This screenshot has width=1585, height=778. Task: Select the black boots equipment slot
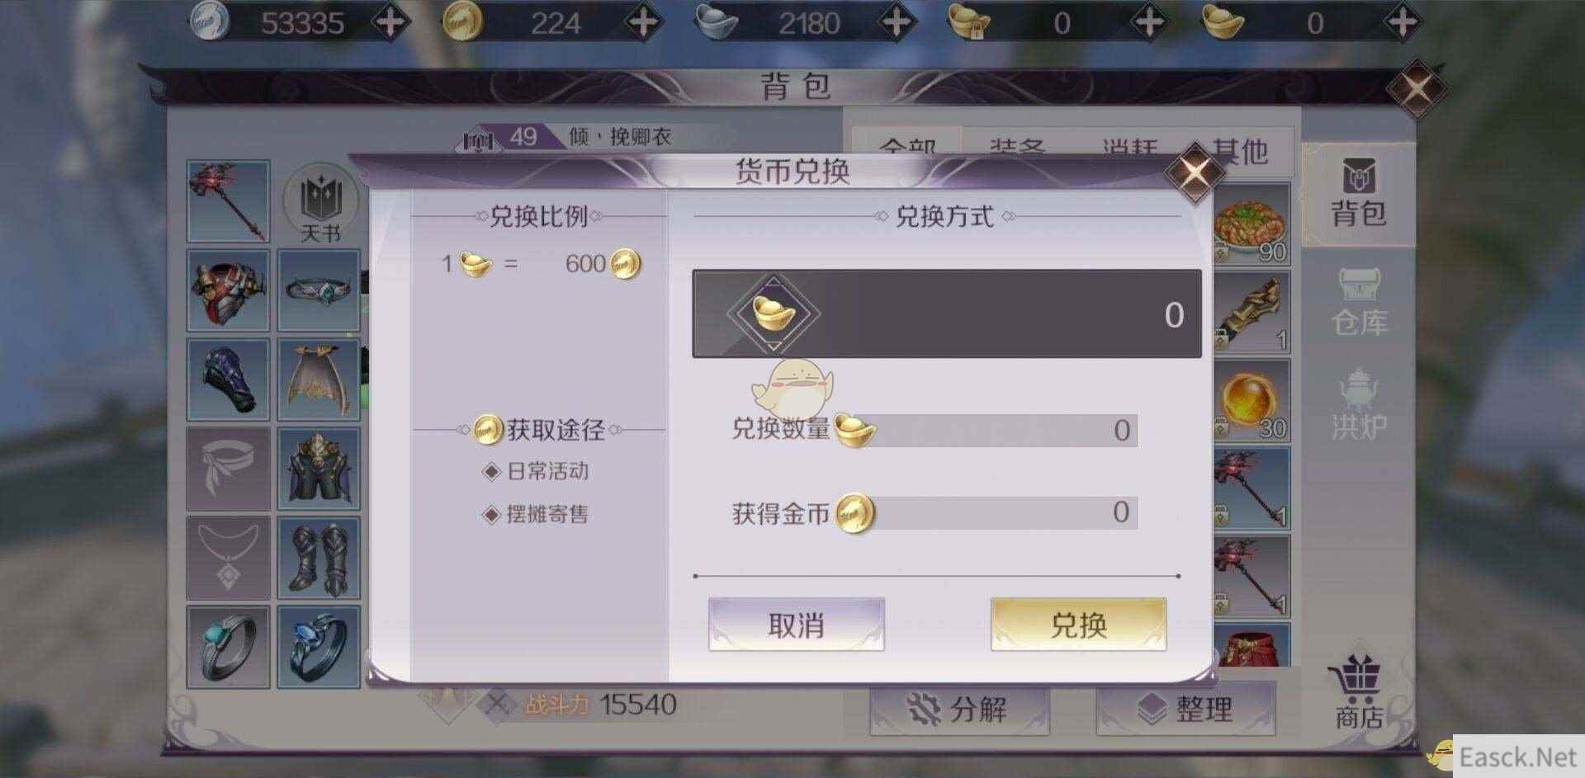[319, 558]
